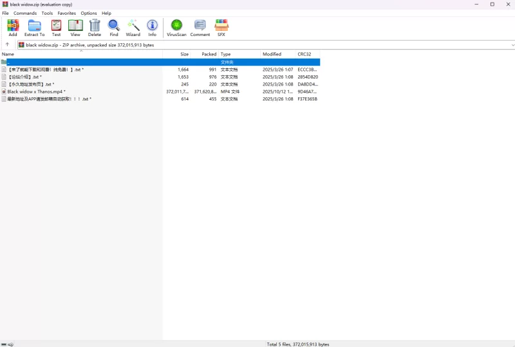The width and height of the screenshot is (515, 347).
Task: Open the archive Comment tool
Action: (200, 27)
